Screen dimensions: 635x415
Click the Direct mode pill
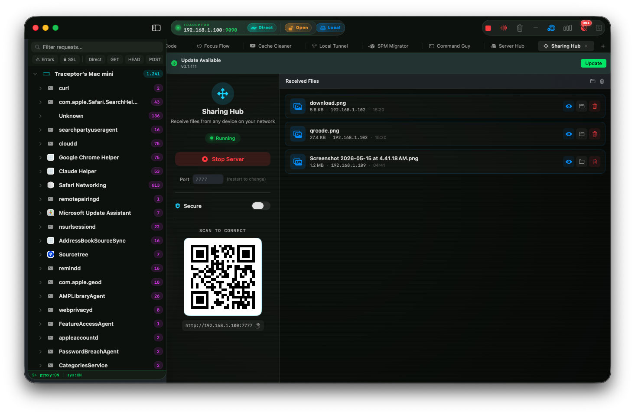click(262, 28)
